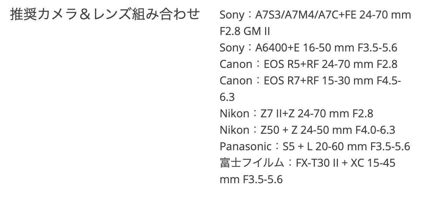Select the Sony A6400+E 16-50 mm line

308,48
